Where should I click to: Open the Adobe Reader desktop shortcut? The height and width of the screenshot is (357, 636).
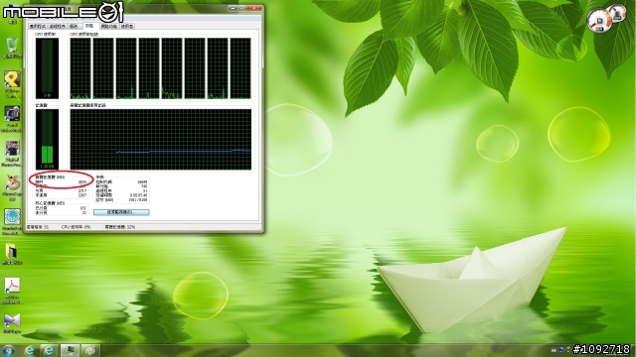point(12,291)
